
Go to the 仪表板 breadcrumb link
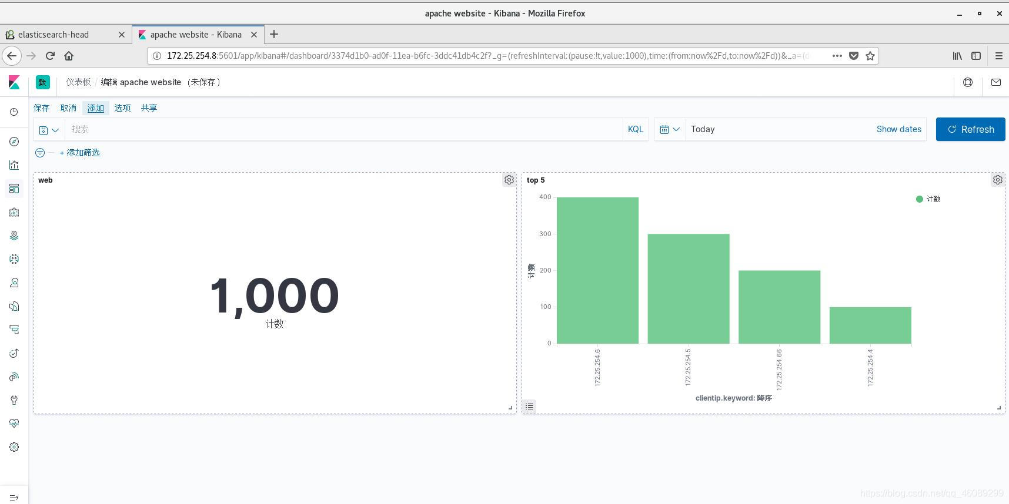[78, 82]
